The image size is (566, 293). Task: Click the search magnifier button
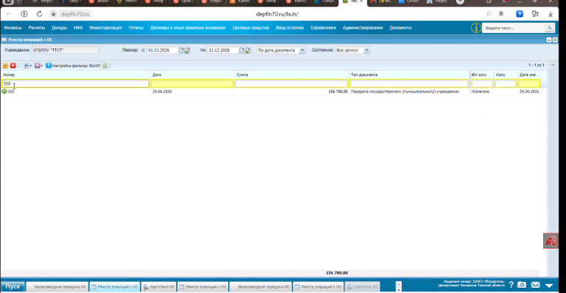click(549, 28)
